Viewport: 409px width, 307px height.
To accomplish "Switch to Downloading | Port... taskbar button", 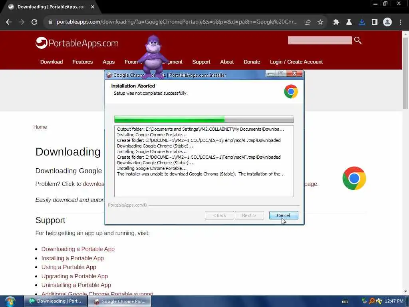I will tap(55, 301).
